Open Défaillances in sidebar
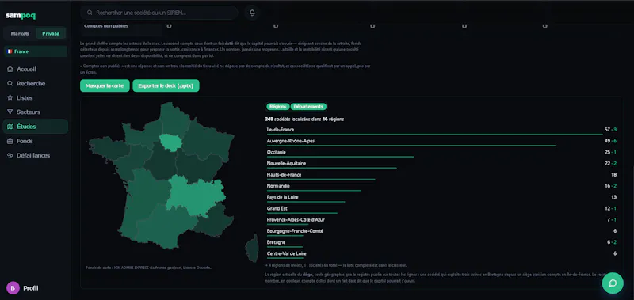The height and width of the screenshot is (300, 634). coord(36,155)
